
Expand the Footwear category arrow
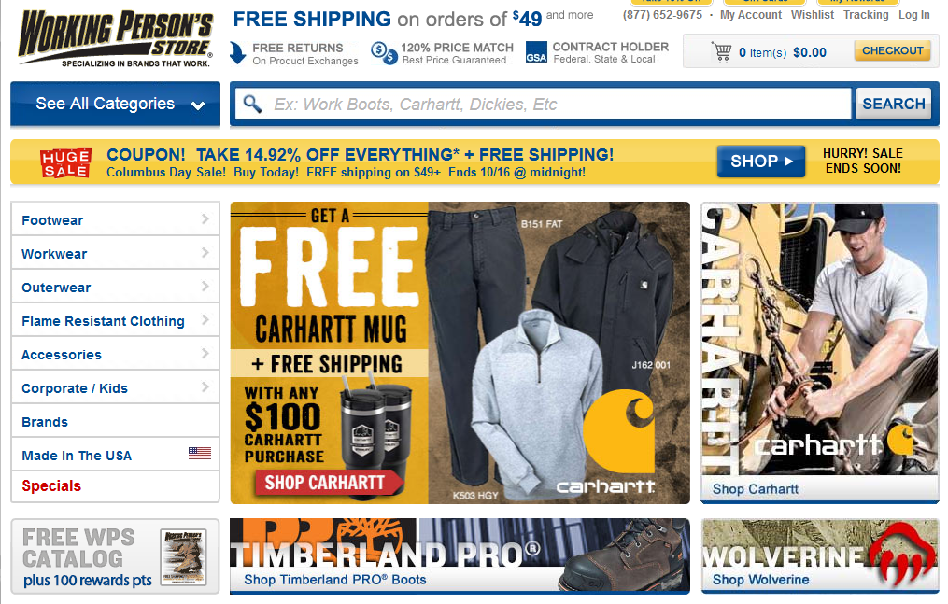click(x=205, y=218)
